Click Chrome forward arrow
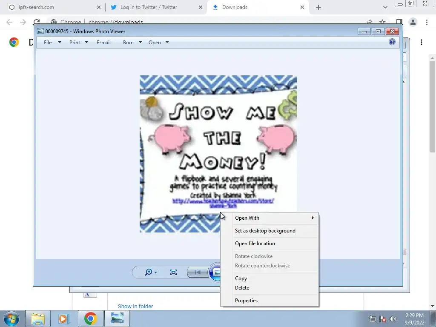The width and height of the screenshot is (436, 327). pyautogui.click(x=23, y=22)
